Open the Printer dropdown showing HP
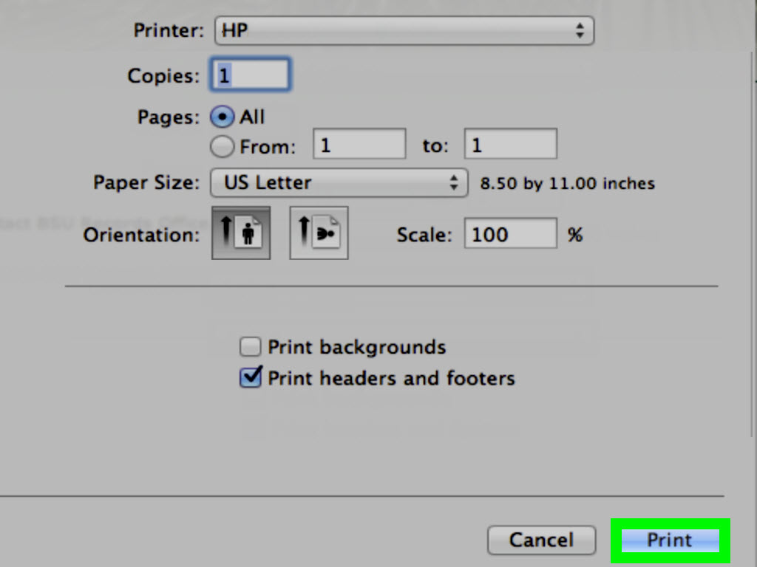Viewport: 757px width, 567px height. [x=404, y=31]
